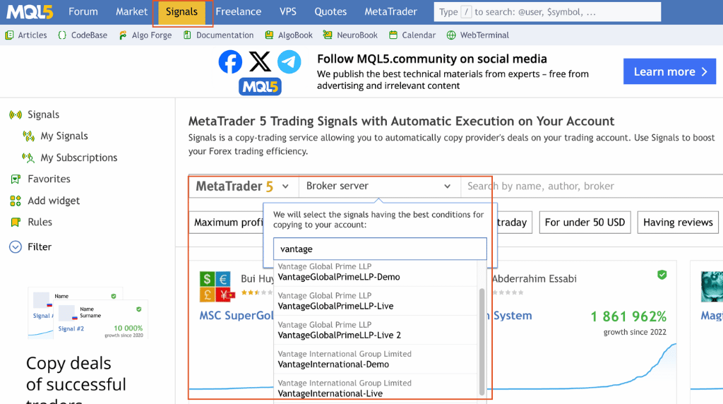Open the NeuroBook link

click(357, 35)
